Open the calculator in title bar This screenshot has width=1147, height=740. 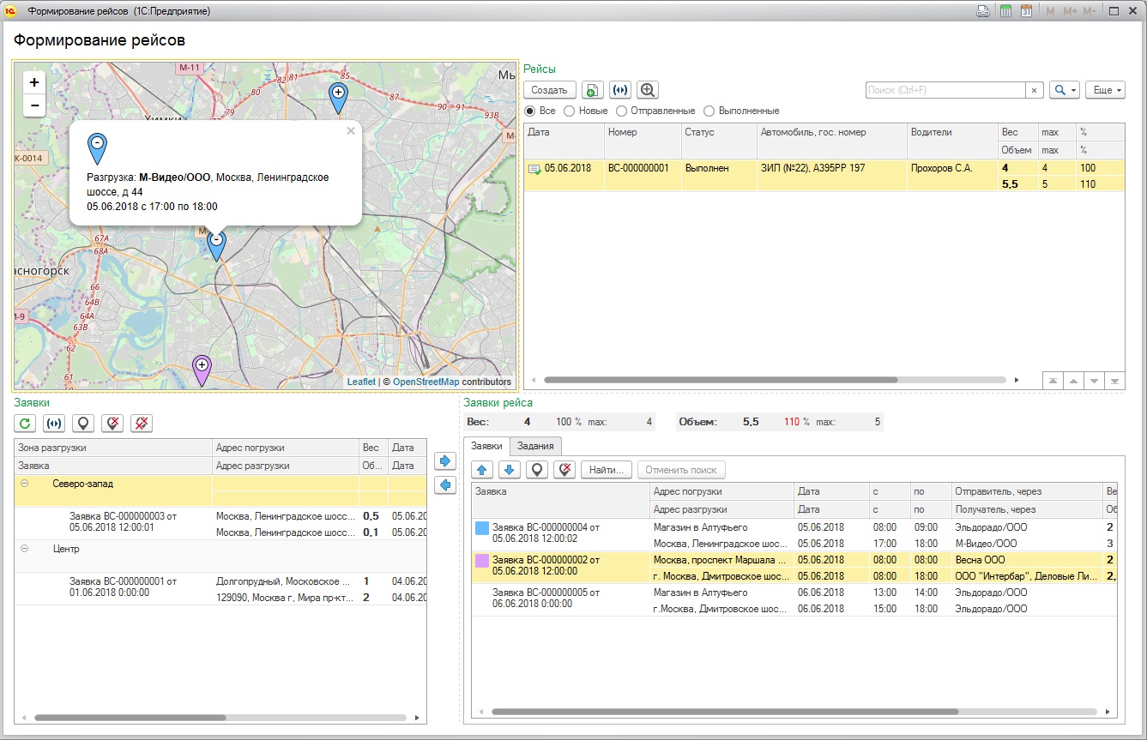(1005, 11)
